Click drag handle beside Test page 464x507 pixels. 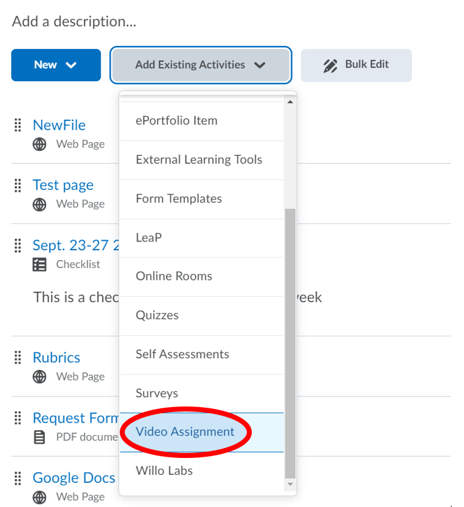[18, 185]
